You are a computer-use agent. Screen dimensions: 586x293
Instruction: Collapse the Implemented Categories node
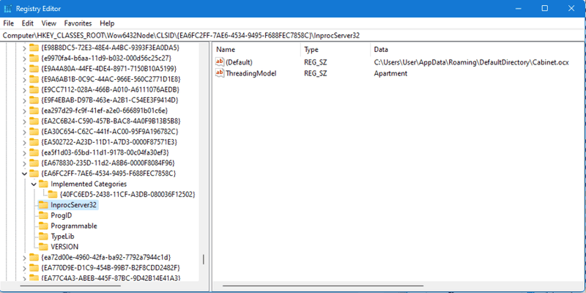pos(34,184)
